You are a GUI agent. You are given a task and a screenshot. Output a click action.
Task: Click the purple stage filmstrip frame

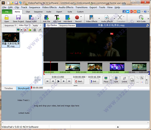click(117, 67)
